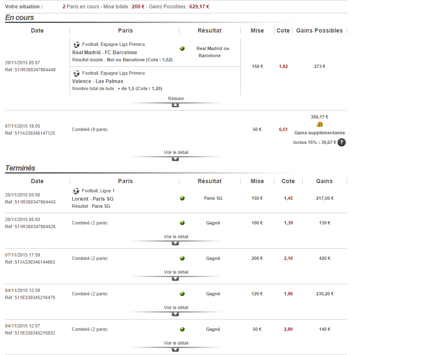
Task: Click reference 511E330345215932
Action: pyautogui.click(x=35, y=333)
